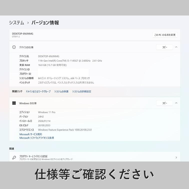Copy the Windows specifications with コピー
The image size is (189, 189).
164,103
